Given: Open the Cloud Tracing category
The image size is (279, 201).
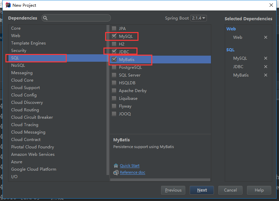Looking at the screenshot, I should pyautogui.click(x=57, y=125).
